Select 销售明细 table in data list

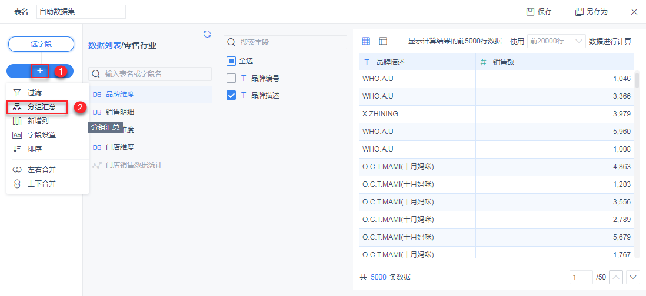pyautogui.click(x=120, y=112)
